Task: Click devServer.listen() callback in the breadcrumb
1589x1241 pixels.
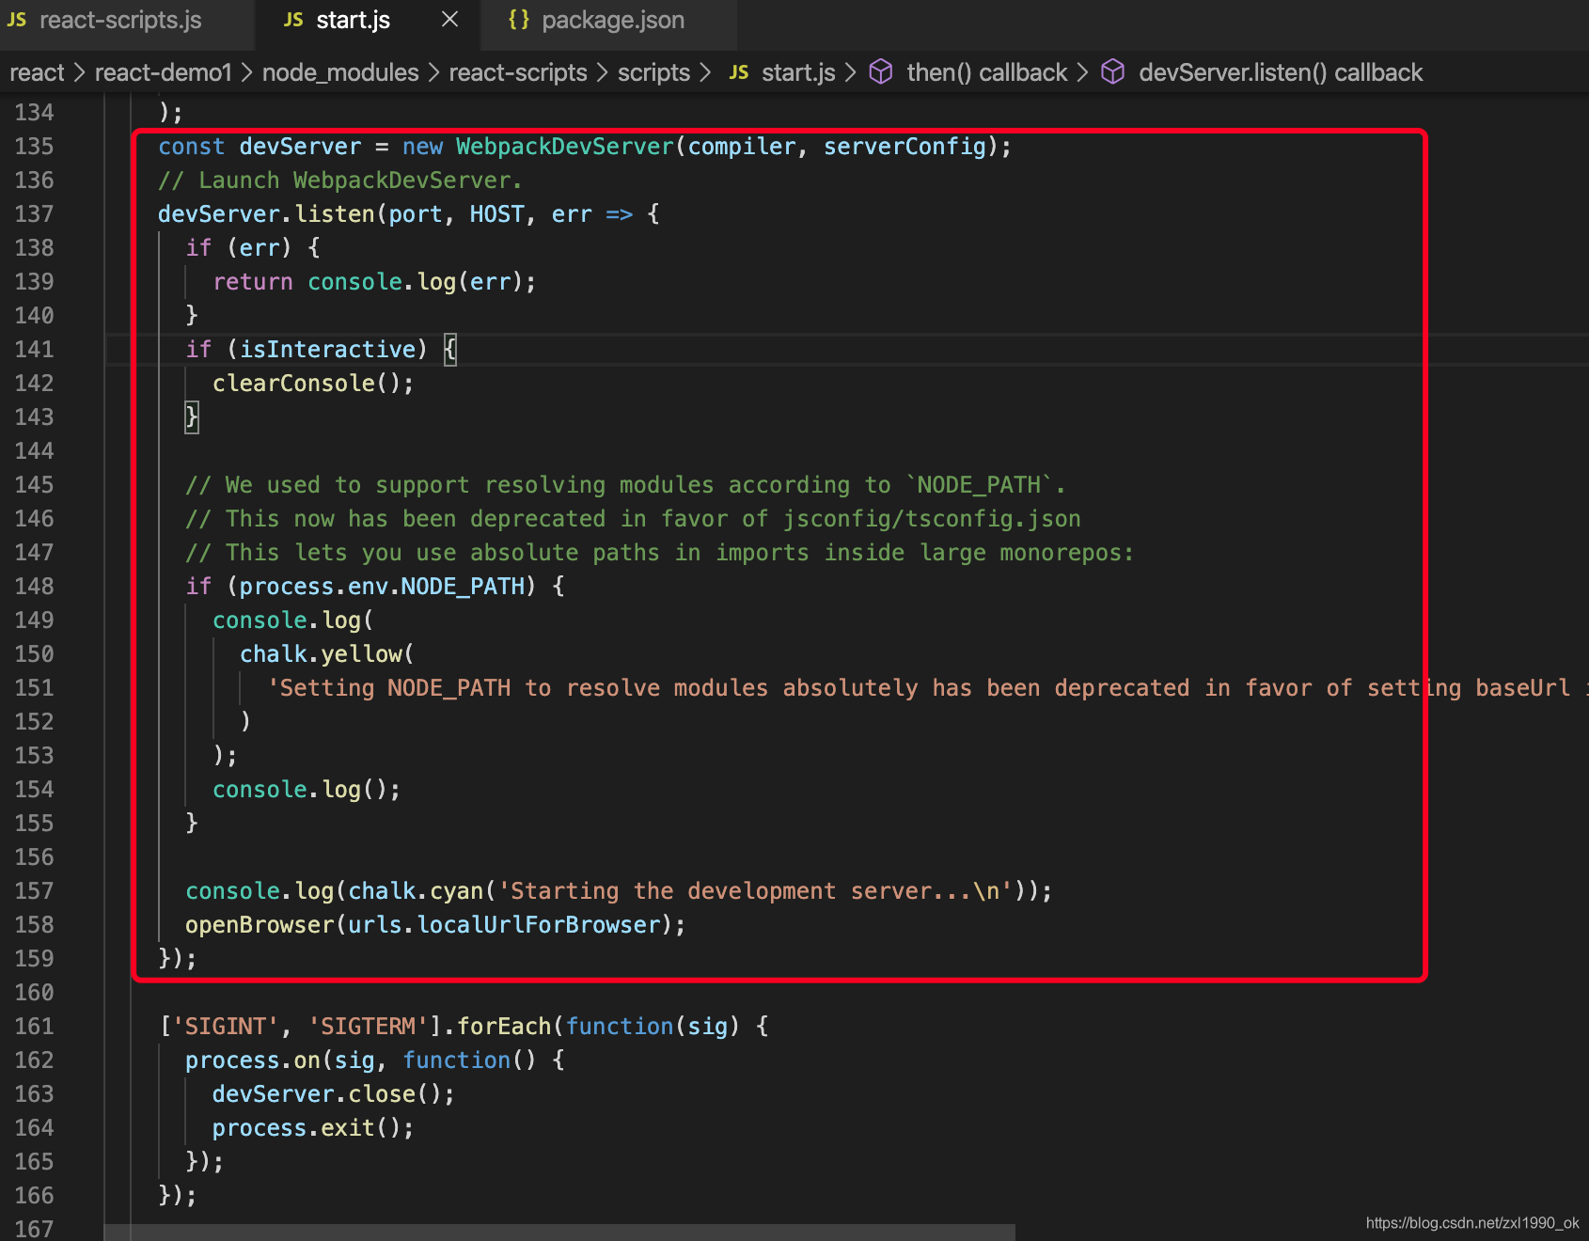Action: [1281, 71]
